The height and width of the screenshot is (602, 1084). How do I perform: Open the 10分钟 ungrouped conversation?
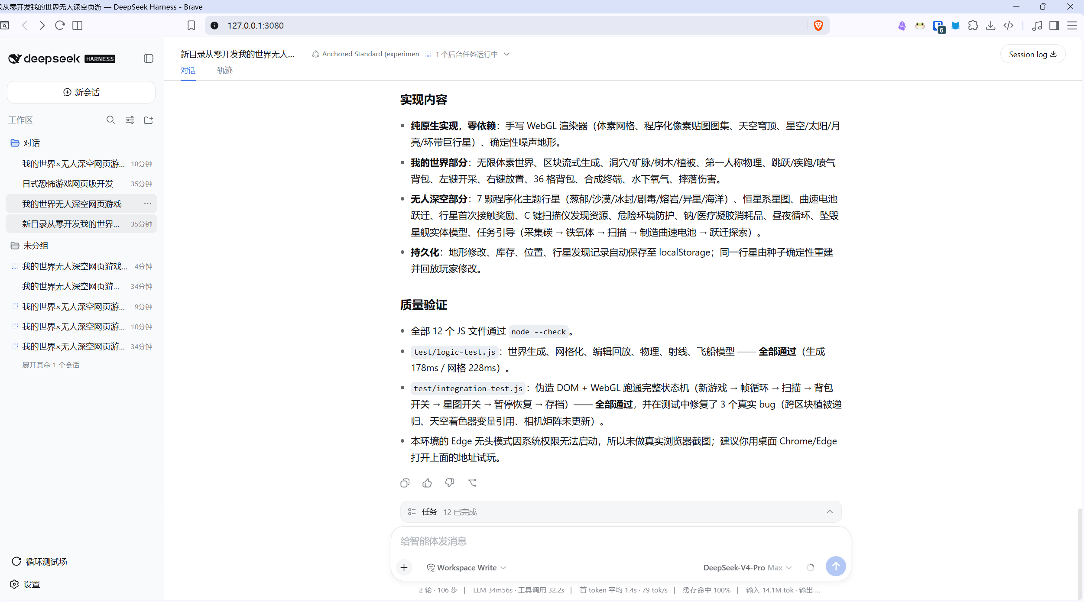point(81,327)
